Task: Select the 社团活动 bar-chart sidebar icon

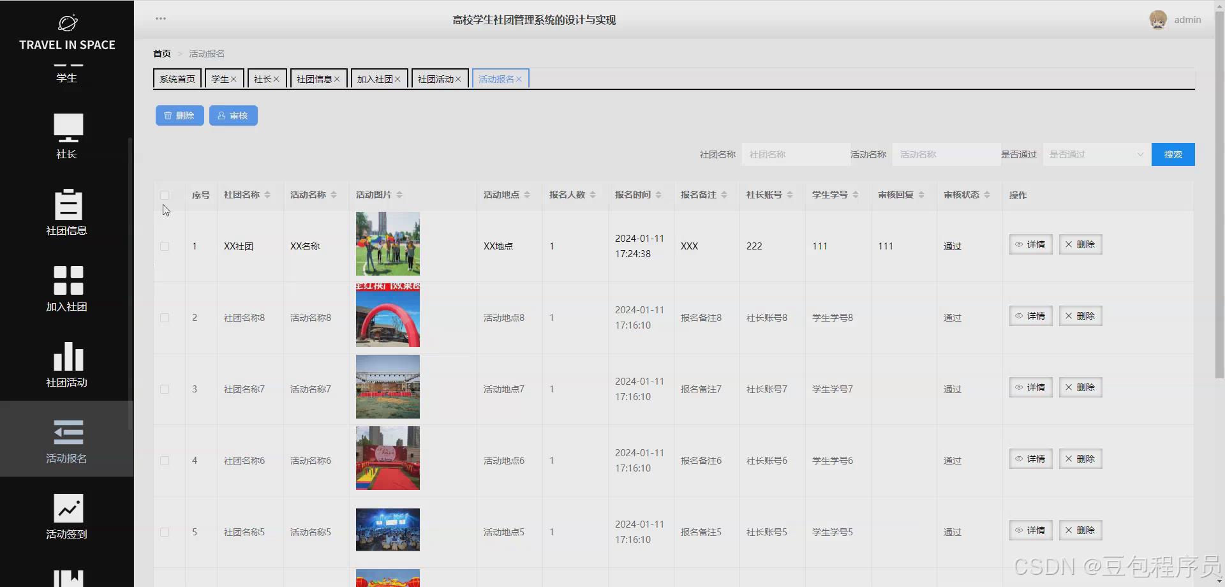Action: pyautogui.click(x=66, y=365)
